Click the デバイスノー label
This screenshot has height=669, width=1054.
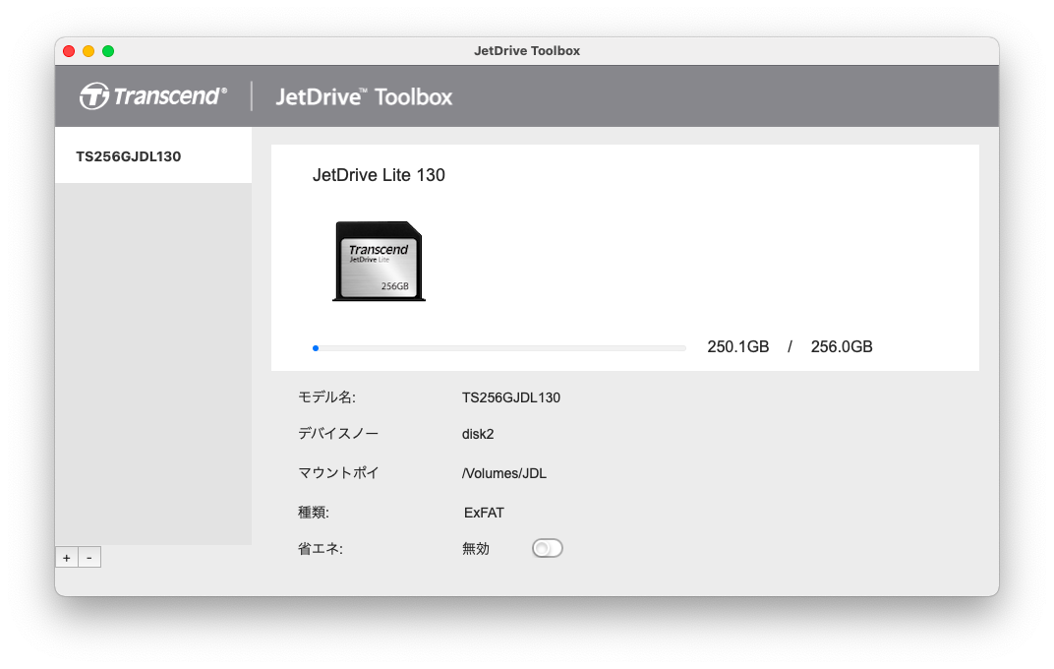(x=338, y=434)
